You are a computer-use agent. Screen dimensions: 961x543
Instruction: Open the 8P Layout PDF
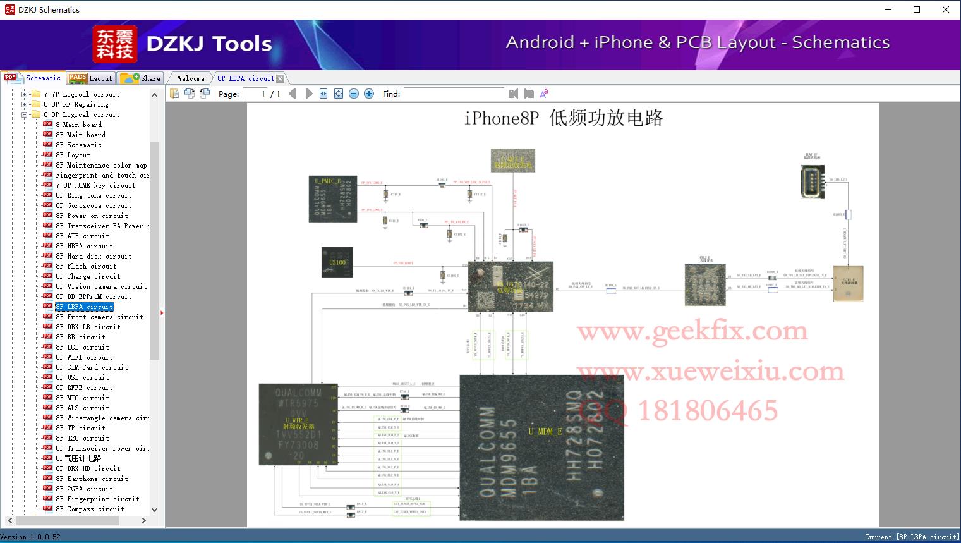(x=73, y=155)
